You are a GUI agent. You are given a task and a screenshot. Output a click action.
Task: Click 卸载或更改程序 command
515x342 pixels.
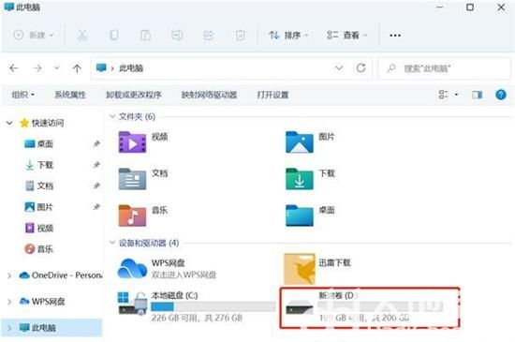click(x=134, y=95)
